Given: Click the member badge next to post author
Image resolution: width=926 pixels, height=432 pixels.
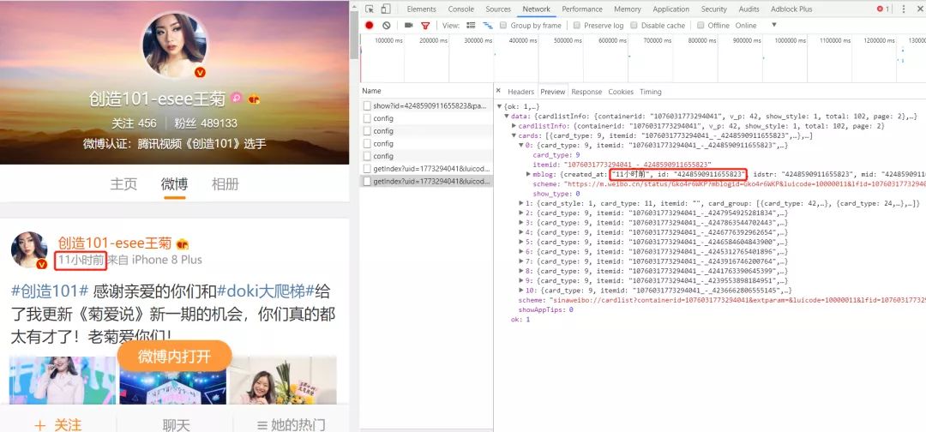Looking at the screenshot, I should pos(183,243).
